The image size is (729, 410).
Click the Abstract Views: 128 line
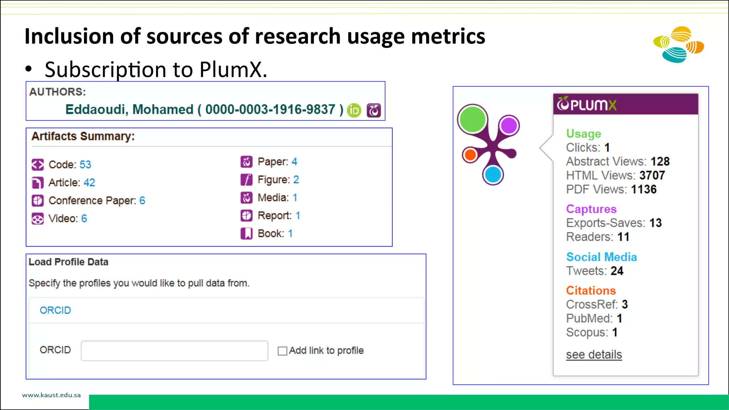618,161
